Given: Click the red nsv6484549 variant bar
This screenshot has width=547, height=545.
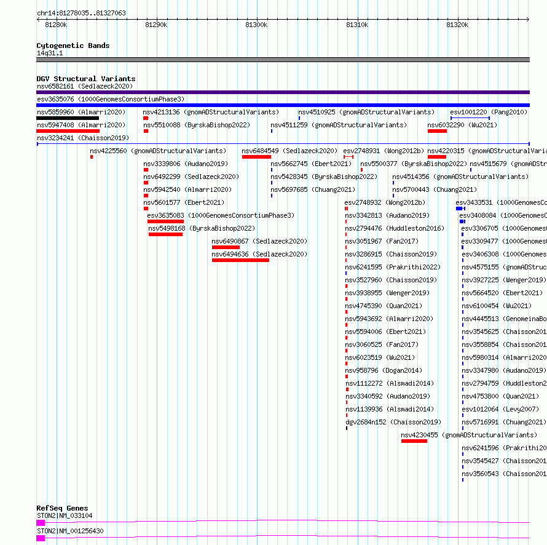Looking at the screenshot, I should (256, 157).
